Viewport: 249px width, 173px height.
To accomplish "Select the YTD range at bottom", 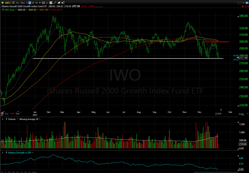I will click(x=9, y=172).
